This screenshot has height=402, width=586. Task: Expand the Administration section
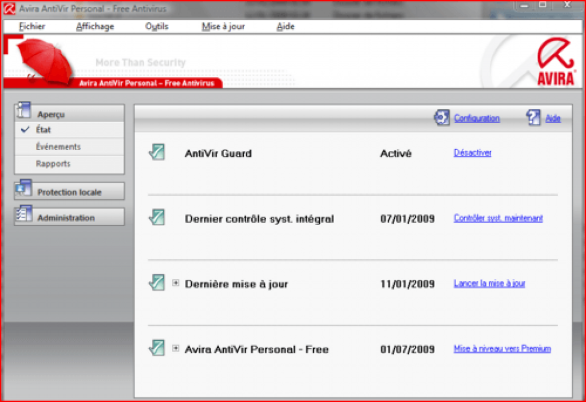(69, 217)
